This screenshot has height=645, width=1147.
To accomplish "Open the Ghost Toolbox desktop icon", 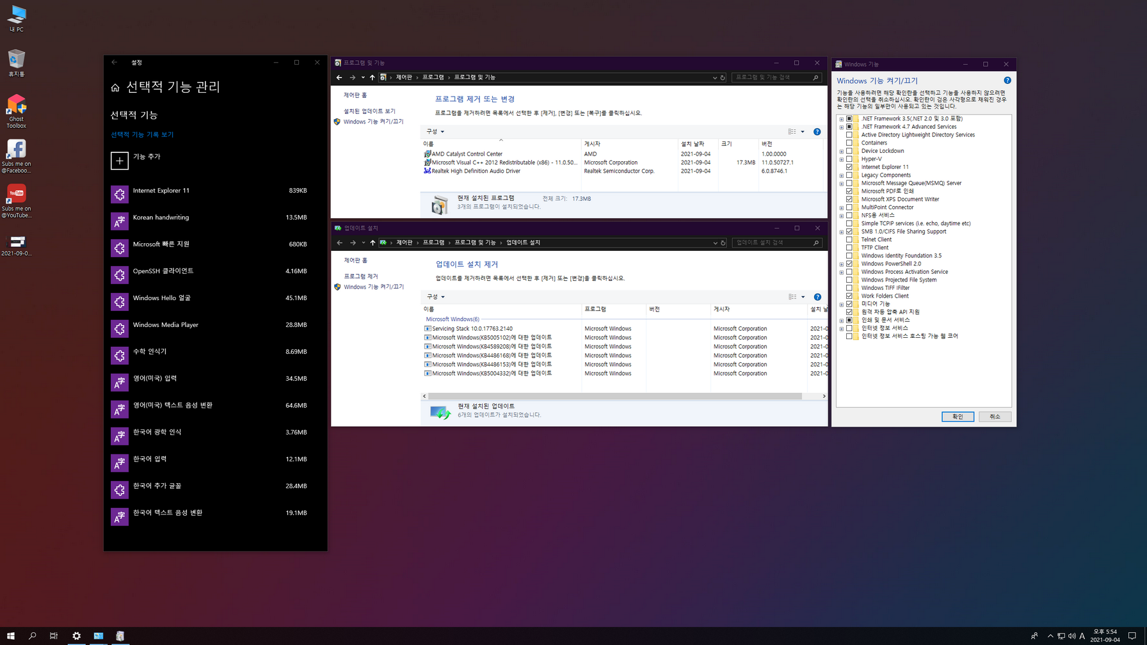I will (17, 111).
